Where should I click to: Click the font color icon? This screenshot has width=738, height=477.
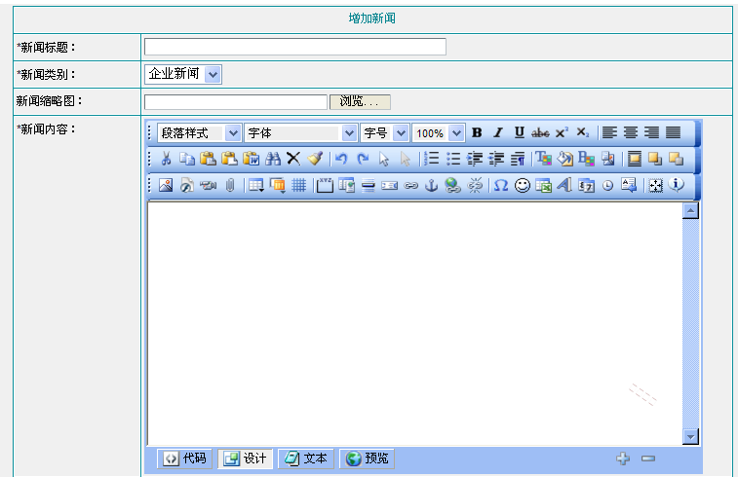point(544,159)
